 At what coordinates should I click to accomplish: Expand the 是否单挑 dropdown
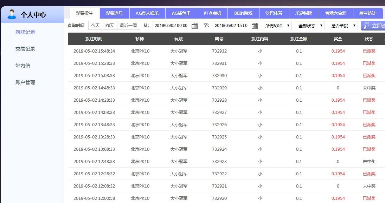coord(344,26)
